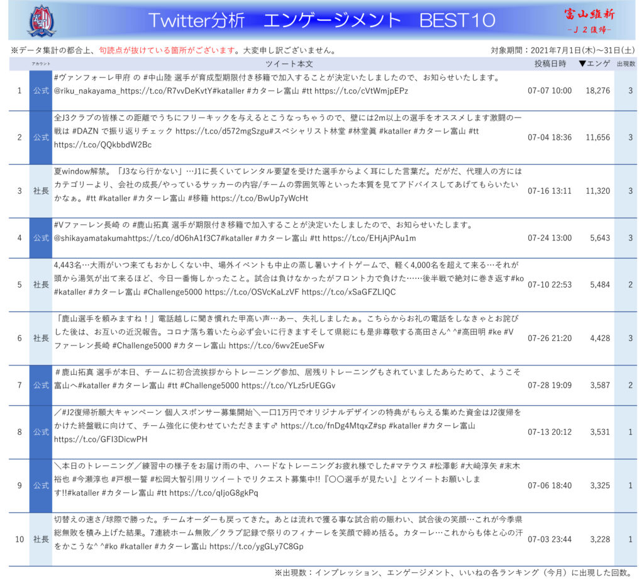
Task: Click the ▼エンゲ sort column header
Action: tap(594, 64)
